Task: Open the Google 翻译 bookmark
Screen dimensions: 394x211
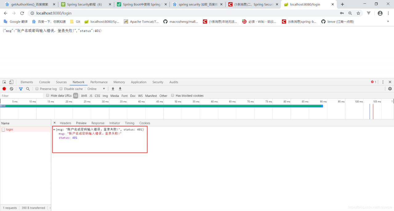Action: (16, 22)
